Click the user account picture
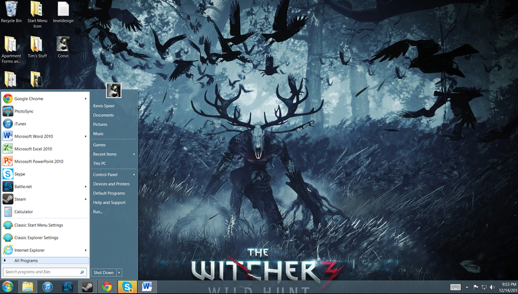Viewport: 518px width, 294px height. 114,90
